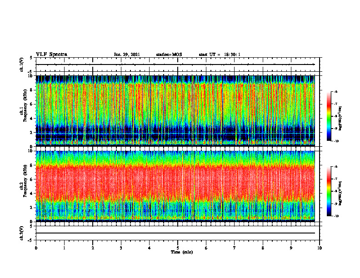This screenshot has height=278, width=360.
Task: Click the "ch.1(V)" waveform axis label
Action: [x=22, y=65]
